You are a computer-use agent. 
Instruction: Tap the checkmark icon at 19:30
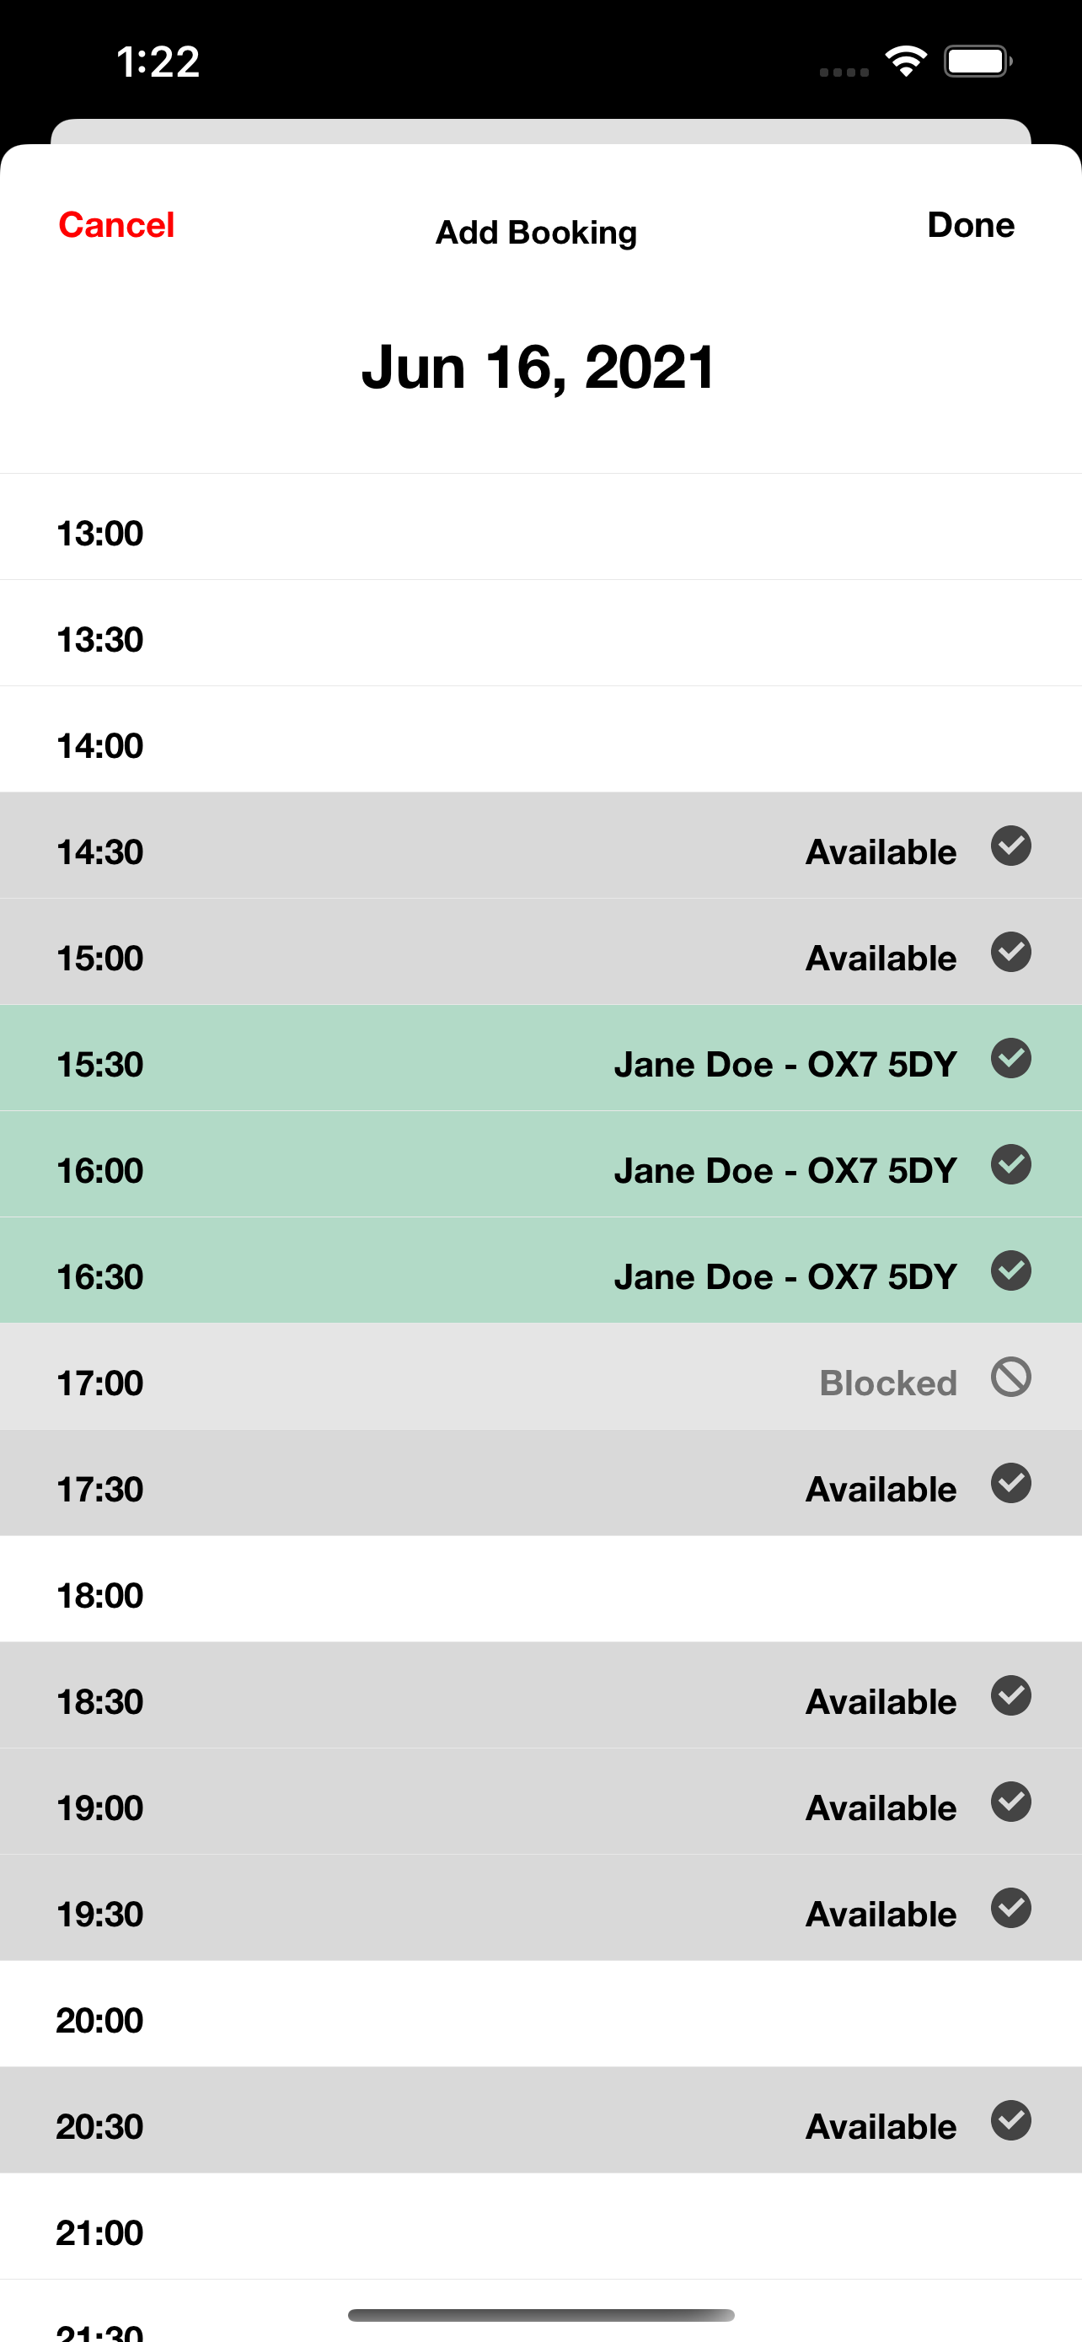1010,1909
